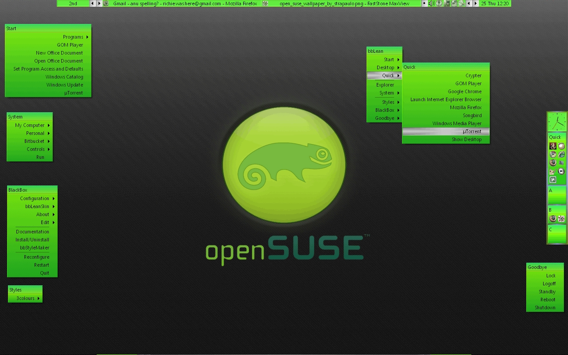Viewport: 568px width, 355px height.
Task: Open Internet Explorer icon in Quick bar
Action: 561,154
